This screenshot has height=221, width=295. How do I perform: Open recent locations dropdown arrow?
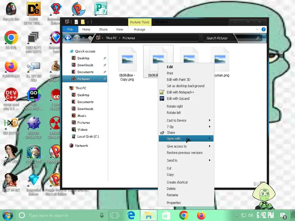pyautogui.click(x=83, y=38)
